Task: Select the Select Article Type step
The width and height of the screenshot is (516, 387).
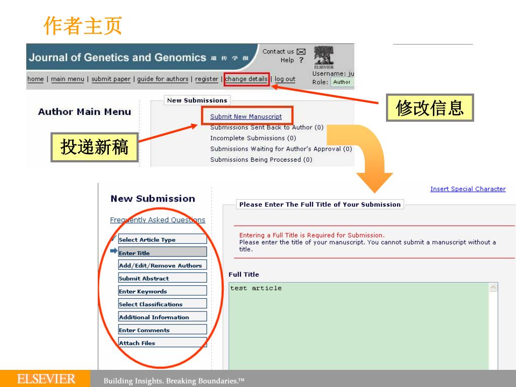Action: [163, 239]
